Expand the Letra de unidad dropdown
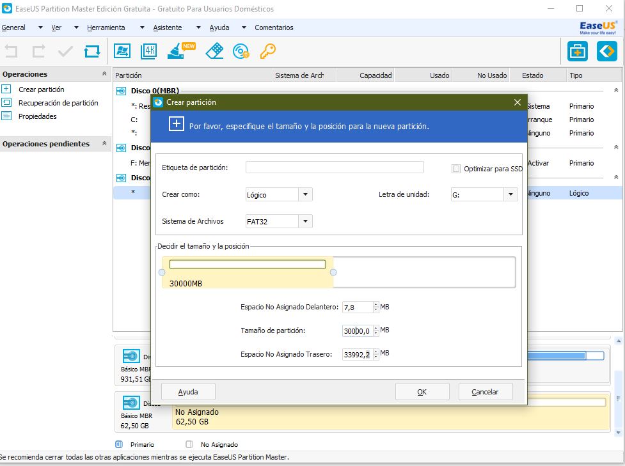Image resolution: width=625 pixels, height=466 pixels. click(x=510, y=195)
